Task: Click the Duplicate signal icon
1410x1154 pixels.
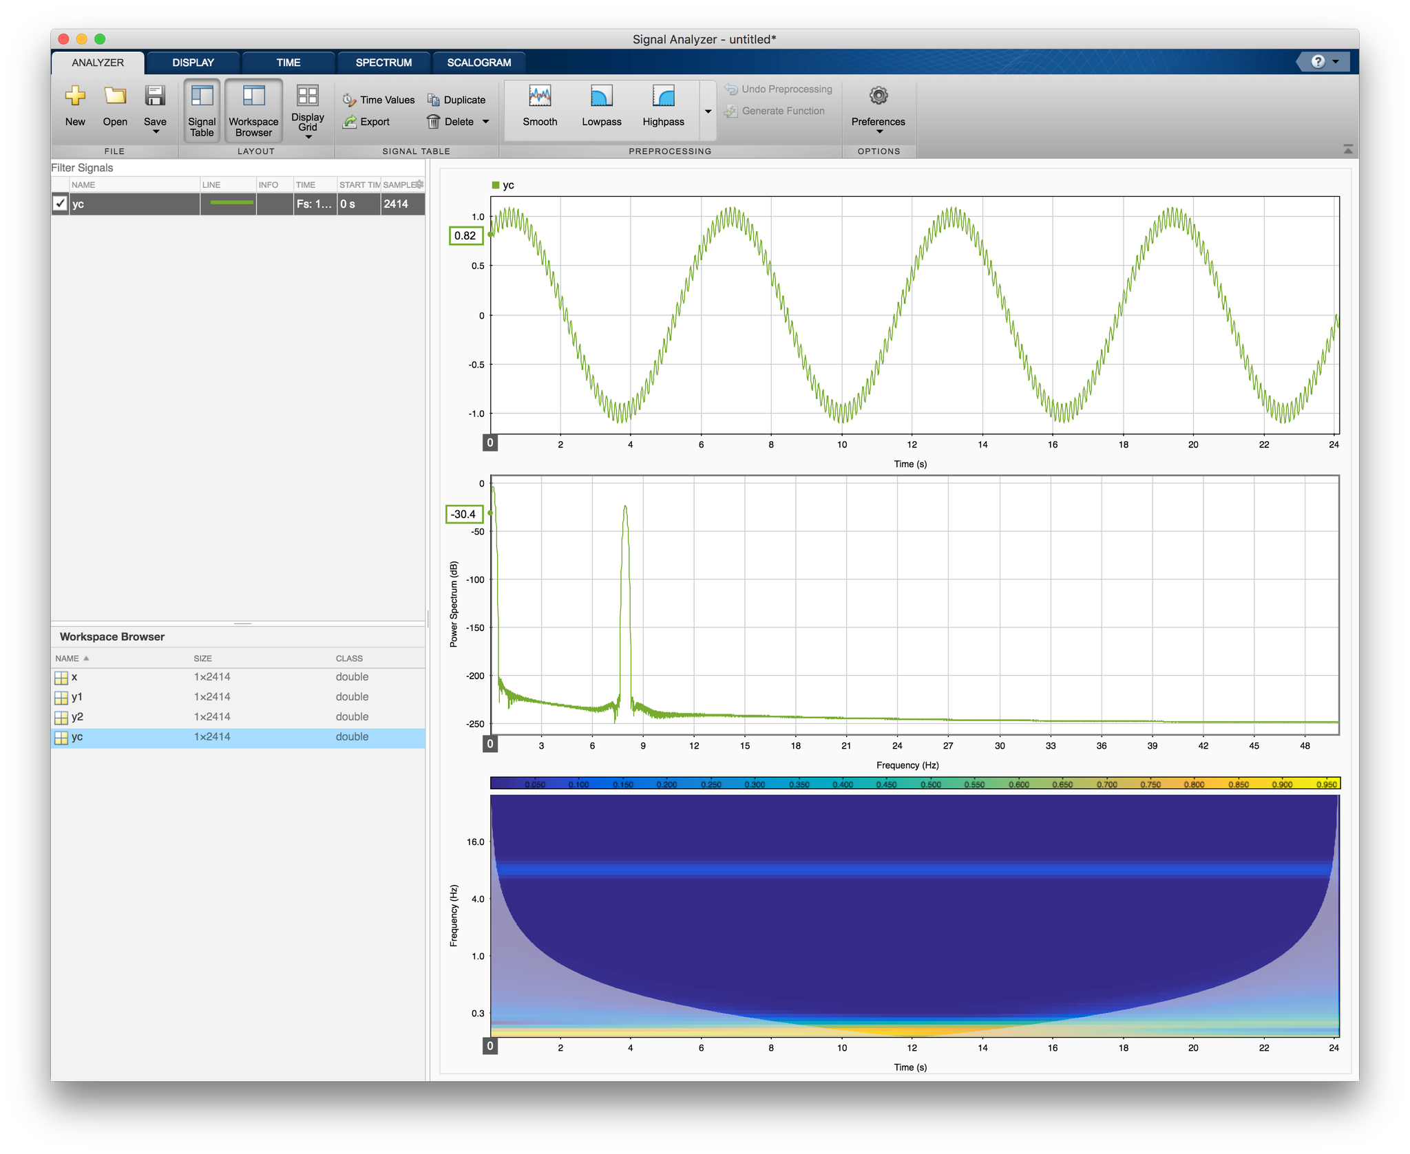Action: pos(433,100)
